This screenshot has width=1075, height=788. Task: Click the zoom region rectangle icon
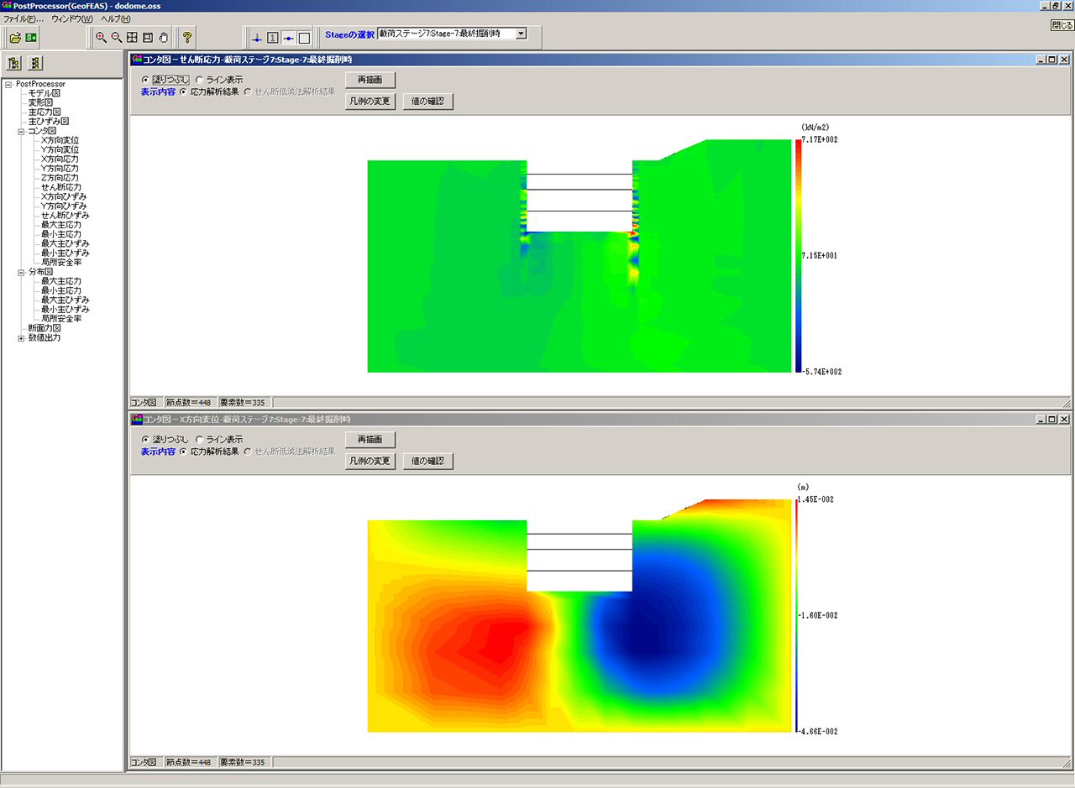click(148, 38)
